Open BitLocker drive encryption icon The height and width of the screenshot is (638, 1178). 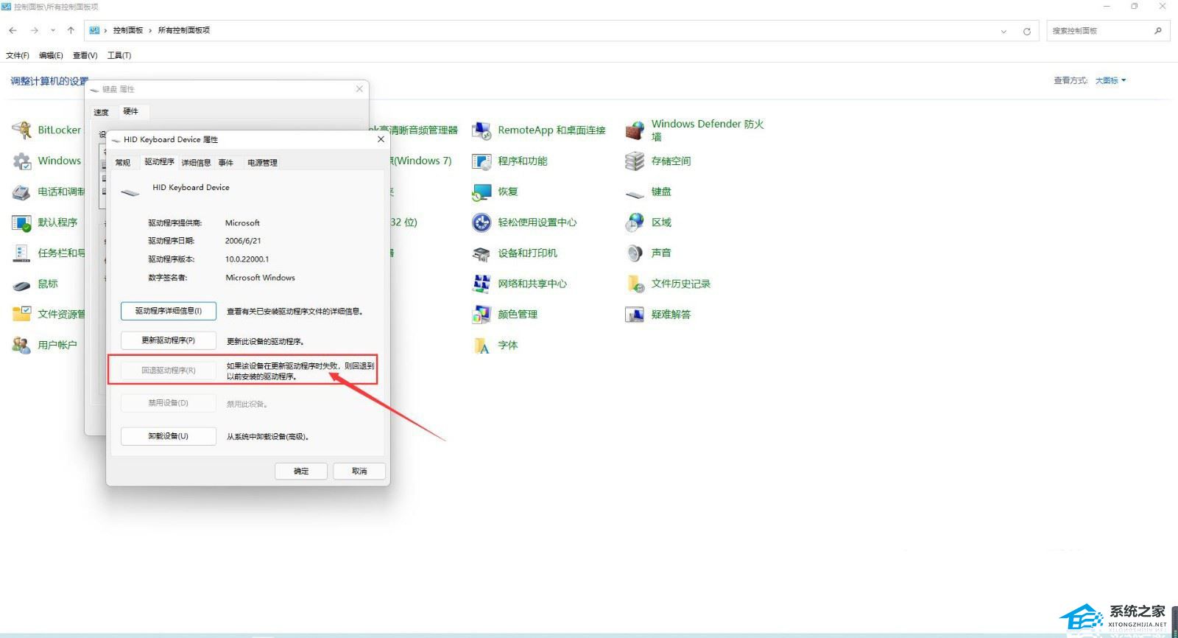pos(22,130)
